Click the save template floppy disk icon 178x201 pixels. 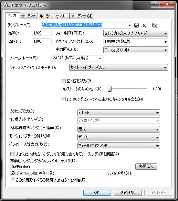click(137, 25)
